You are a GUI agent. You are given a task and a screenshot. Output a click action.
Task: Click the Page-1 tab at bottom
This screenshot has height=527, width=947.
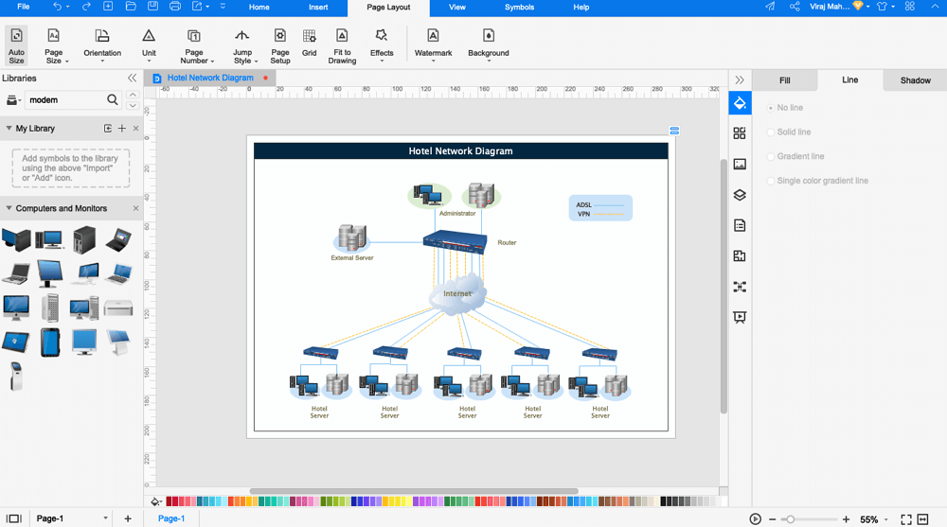coord(171,518)
